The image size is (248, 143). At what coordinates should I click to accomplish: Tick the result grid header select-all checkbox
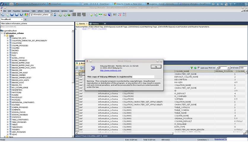[x=77, y=71]
